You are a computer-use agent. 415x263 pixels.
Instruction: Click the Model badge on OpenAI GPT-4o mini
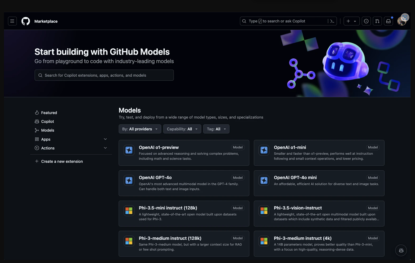tap(373, 178)
